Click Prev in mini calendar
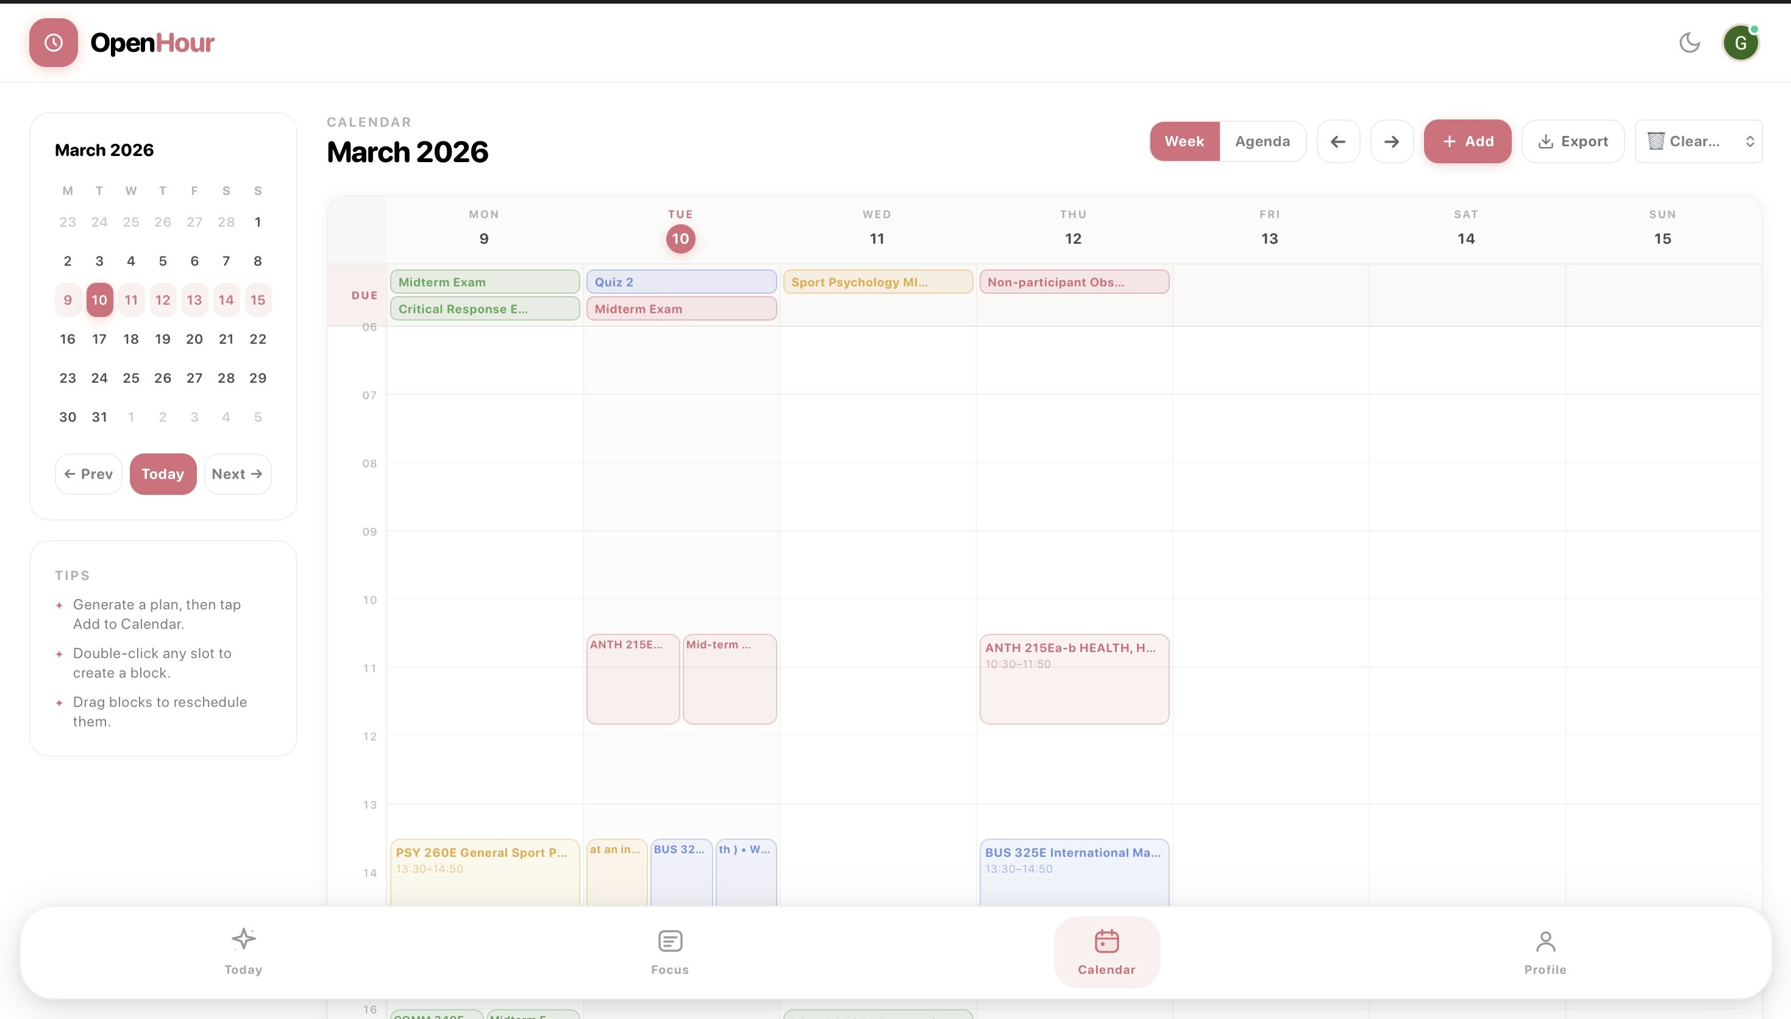This screenshot has height=1019, width=1791. tap(88, 474)
